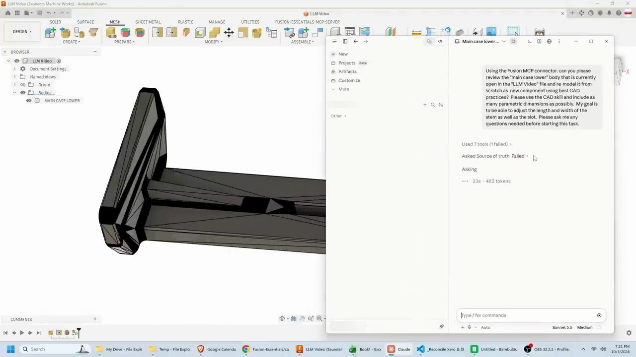
Task: Click the search icon in Claude sidebar
Action: pos(433,105)
